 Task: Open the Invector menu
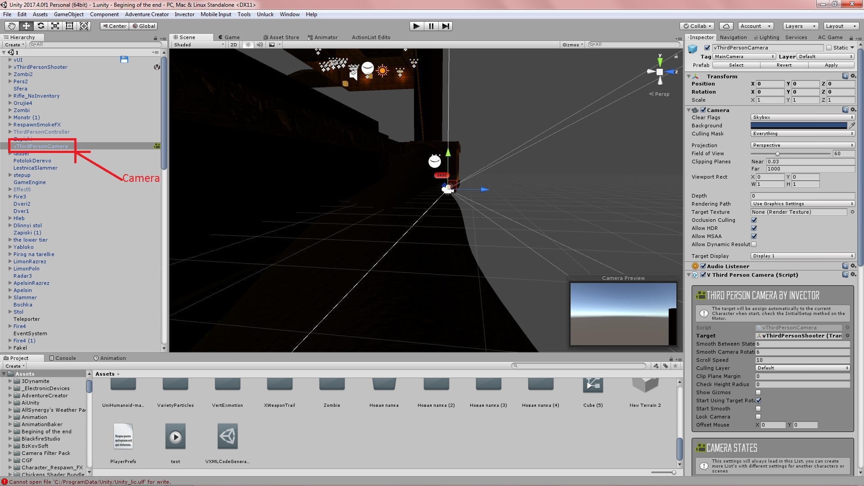(184, 14)
